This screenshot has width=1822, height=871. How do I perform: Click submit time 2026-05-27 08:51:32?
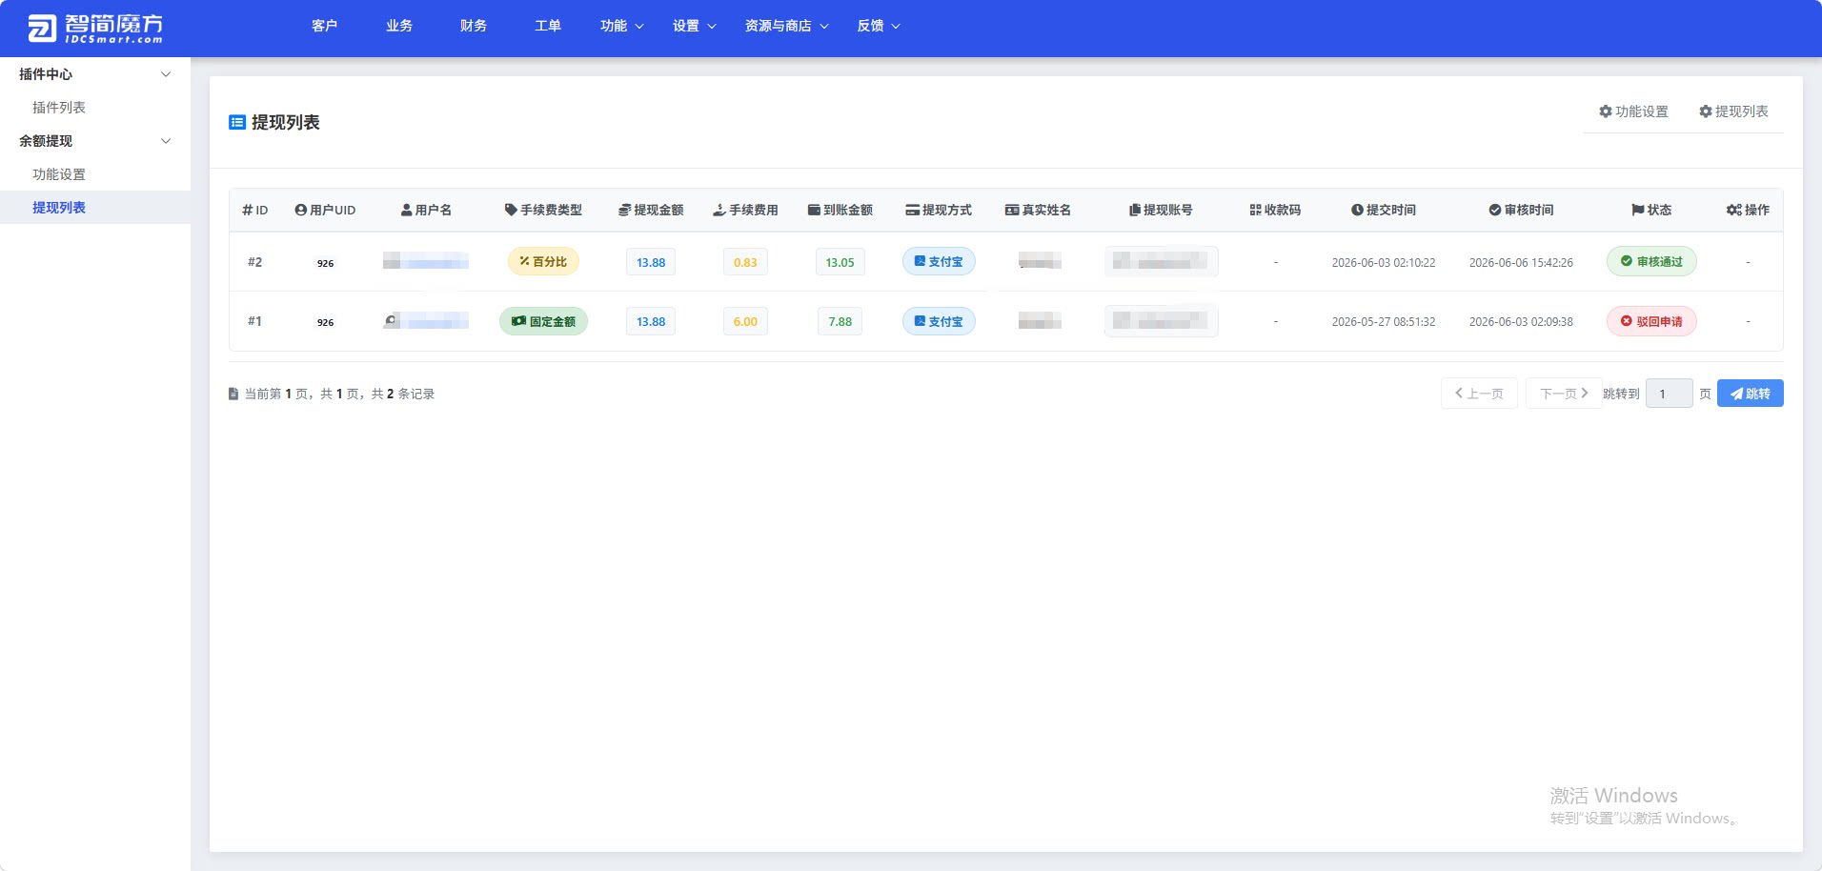point(1383,322)
